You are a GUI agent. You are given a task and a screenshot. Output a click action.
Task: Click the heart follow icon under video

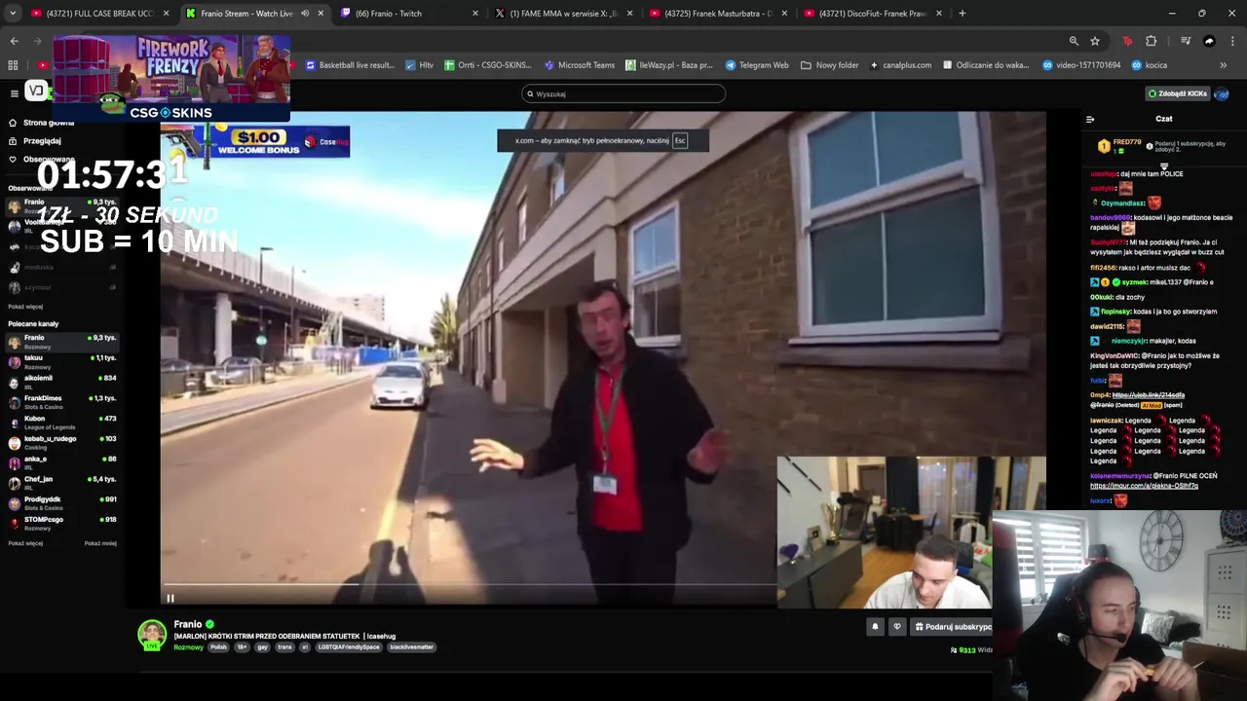coord(897,627)
